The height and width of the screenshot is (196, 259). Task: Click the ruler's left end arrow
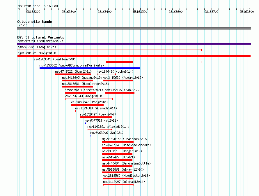[18, 9]
